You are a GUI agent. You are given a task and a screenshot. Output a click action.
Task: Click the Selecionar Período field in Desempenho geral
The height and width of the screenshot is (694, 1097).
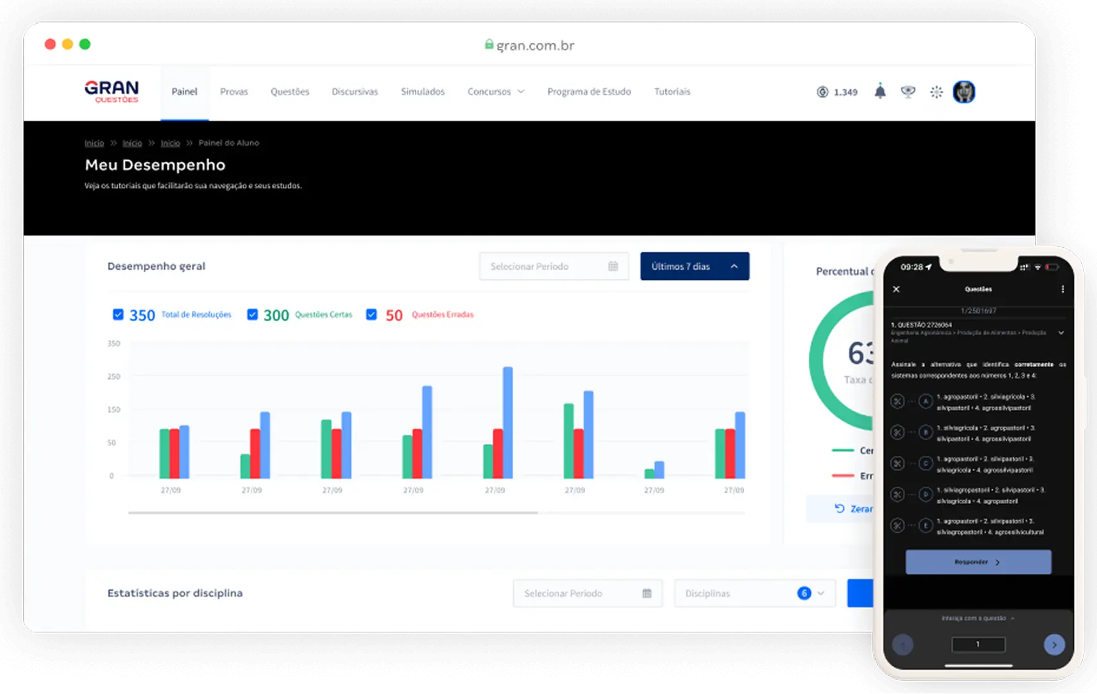click(553, 266)
